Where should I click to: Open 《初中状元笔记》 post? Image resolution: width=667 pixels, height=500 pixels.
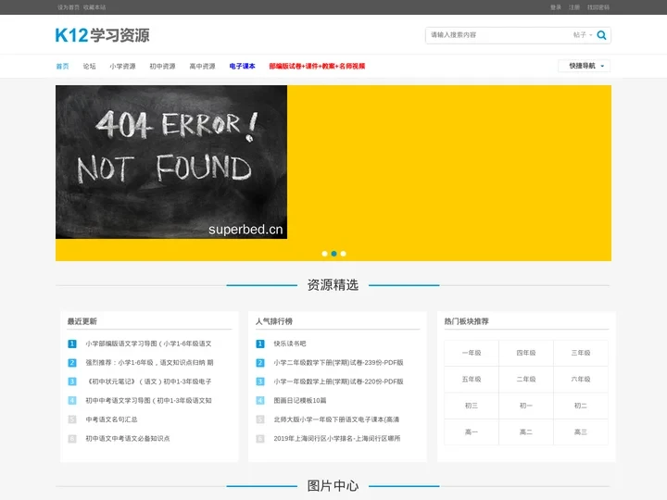(x=148, y=381)
